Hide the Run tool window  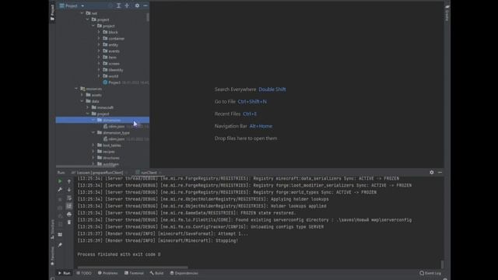point(440,173)
